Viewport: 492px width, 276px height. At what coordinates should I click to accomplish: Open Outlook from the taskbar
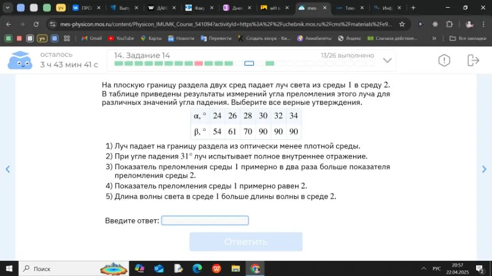(159, 268)
